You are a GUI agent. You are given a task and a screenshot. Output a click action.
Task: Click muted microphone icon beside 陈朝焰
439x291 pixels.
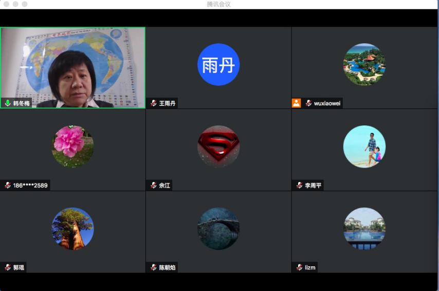[x=153, y=267]
